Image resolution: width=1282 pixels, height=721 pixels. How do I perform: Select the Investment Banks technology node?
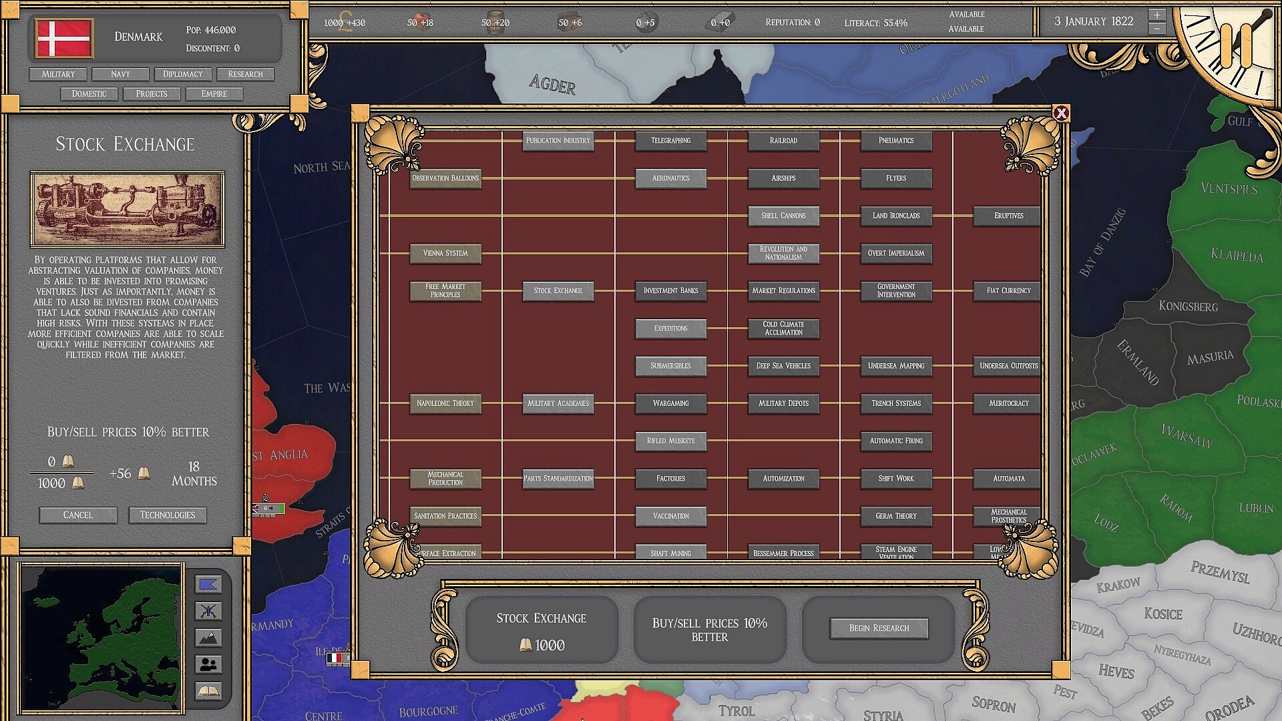pos(670,290)
